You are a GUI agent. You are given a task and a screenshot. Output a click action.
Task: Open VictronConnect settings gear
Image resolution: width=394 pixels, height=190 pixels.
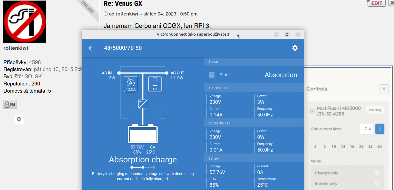(x=295, y=48)
